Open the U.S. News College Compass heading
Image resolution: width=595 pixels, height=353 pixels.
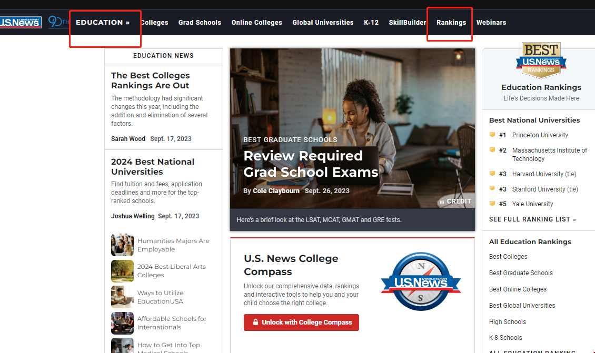[x=291, y=265]
